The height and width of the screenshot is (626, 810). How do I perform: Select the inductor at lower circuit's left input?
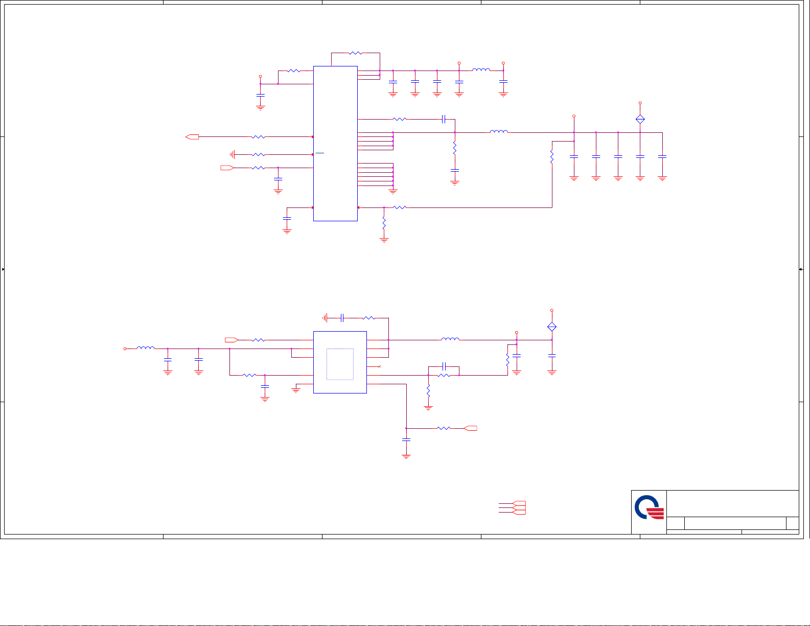point(146,348)
